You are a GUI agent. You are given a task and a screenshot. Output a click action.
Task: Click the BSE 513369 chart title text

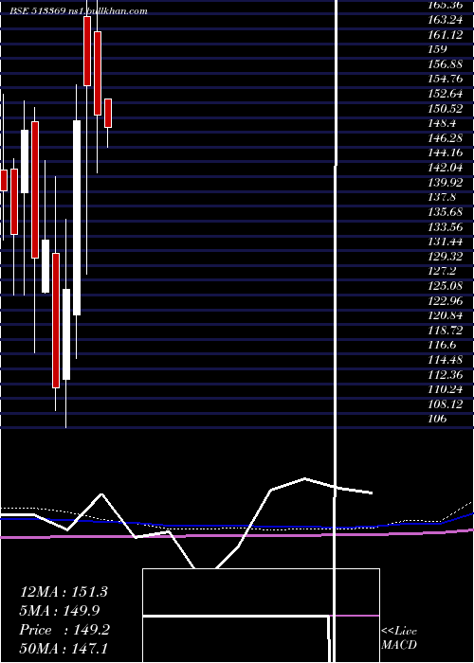pyautogui.click(x=79, y=11)
